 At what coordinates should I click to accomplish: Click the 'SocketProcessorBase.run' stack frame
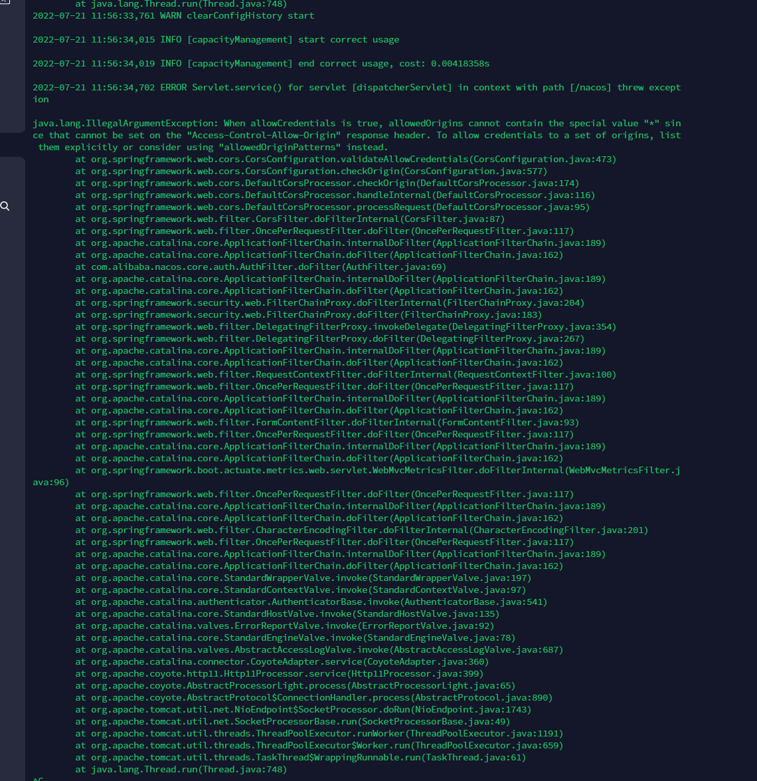point(293,721)
